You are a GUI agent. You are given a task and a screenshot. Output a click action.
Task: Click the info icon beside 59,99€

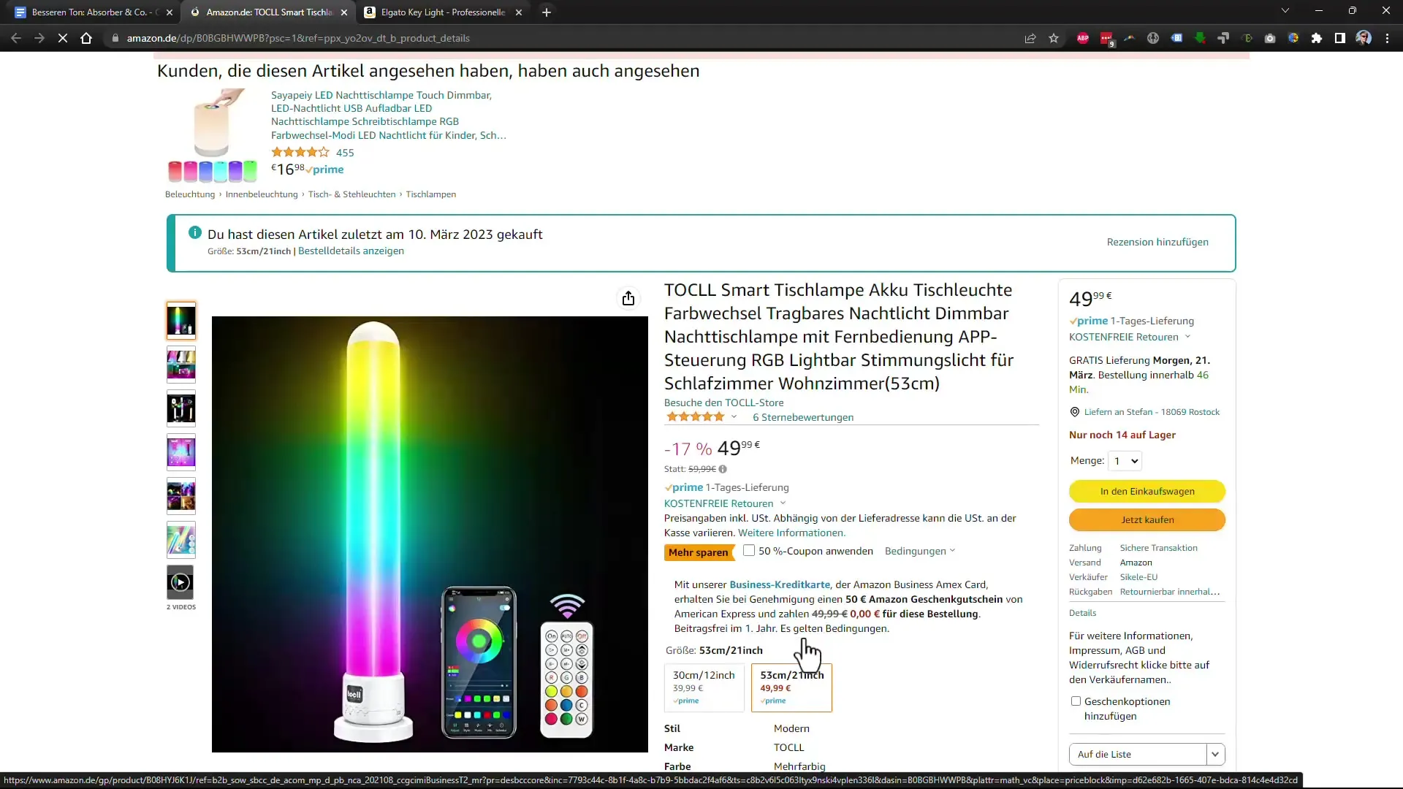tap(723, 469)
